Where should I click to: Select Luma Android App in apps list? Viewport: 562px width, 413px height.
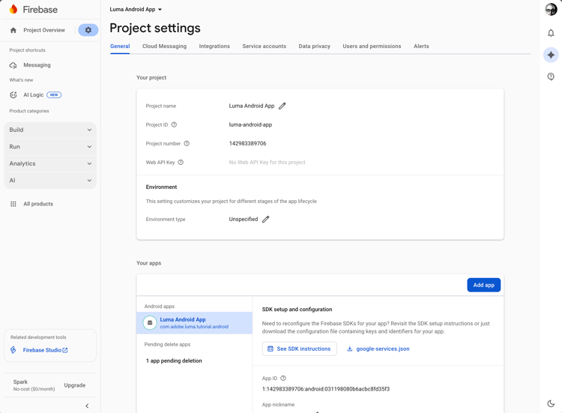pyautogui.click(x=195, y=323)
